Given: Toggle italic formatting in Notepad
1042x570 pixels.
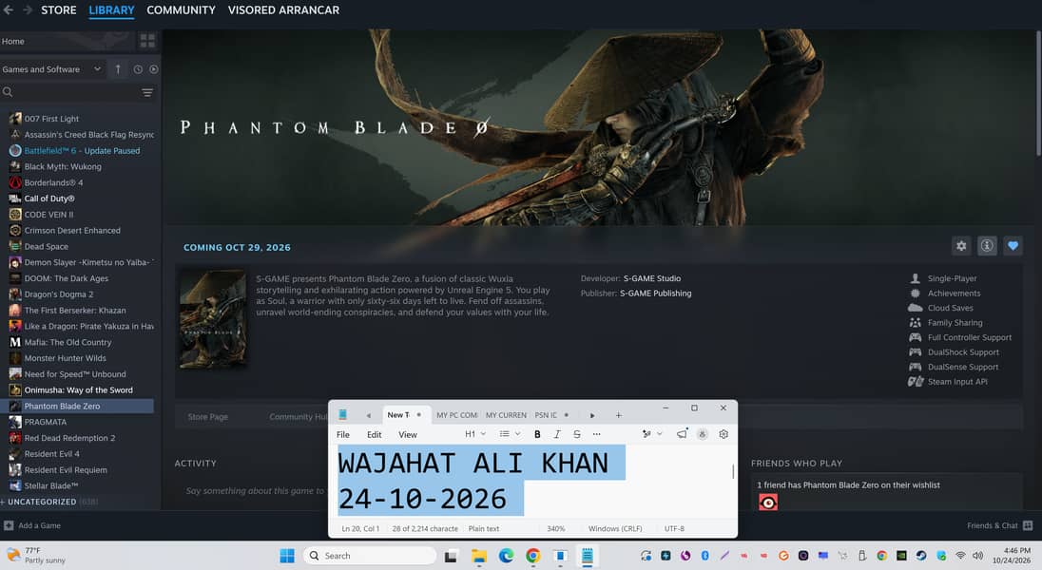Looking at the screenshot, I should coord(557,434).
